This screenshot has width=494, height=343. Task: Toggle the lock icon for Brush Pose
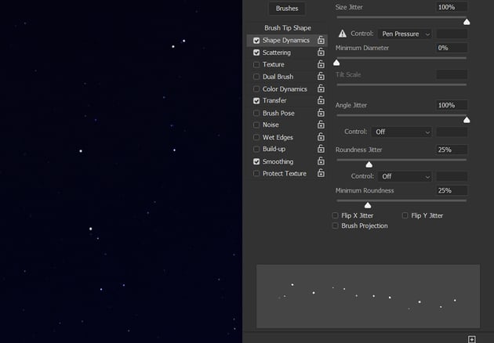[321, 113]
